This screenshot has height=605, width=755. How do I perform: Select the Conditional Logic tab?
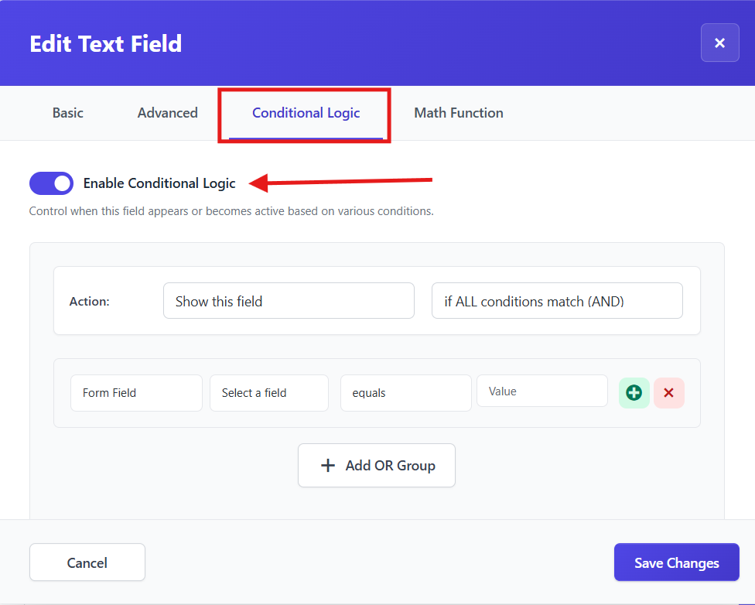click(306, 113)
